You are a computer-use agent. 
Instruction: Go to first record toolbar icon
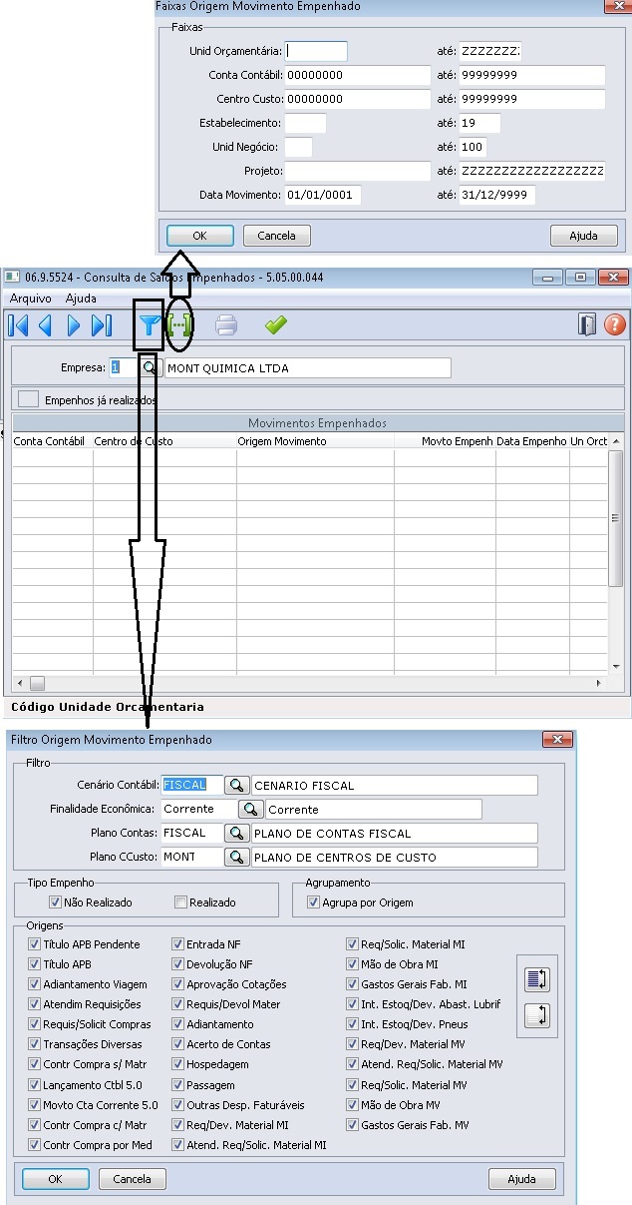[x=18, y=325]
